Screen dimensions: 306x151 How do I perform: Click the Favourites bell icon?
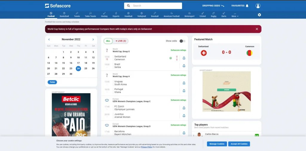coord(247,6)
